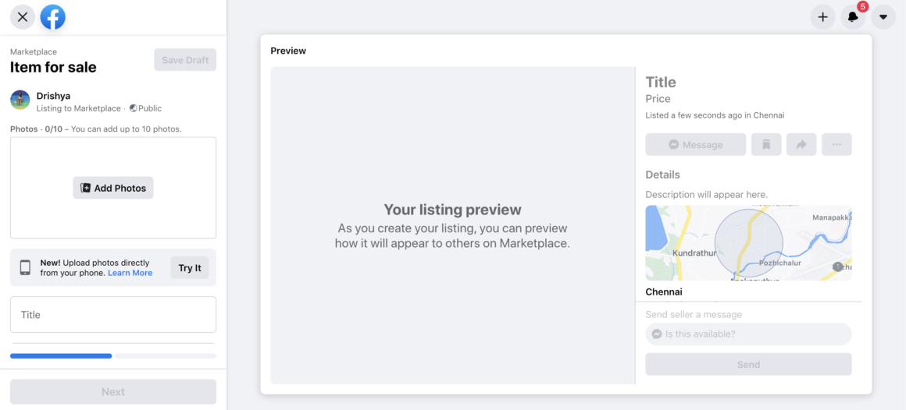Click the Save Draft button

click(185, 60)
